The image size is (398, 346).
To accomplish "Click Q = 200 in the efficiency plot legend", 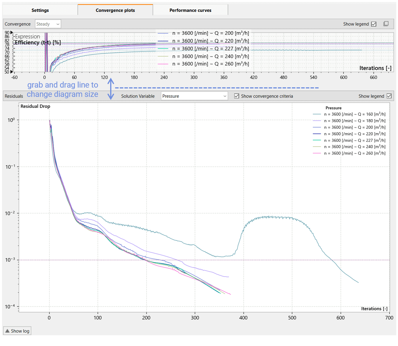I will pyautogui.click(x=203, y=33).
